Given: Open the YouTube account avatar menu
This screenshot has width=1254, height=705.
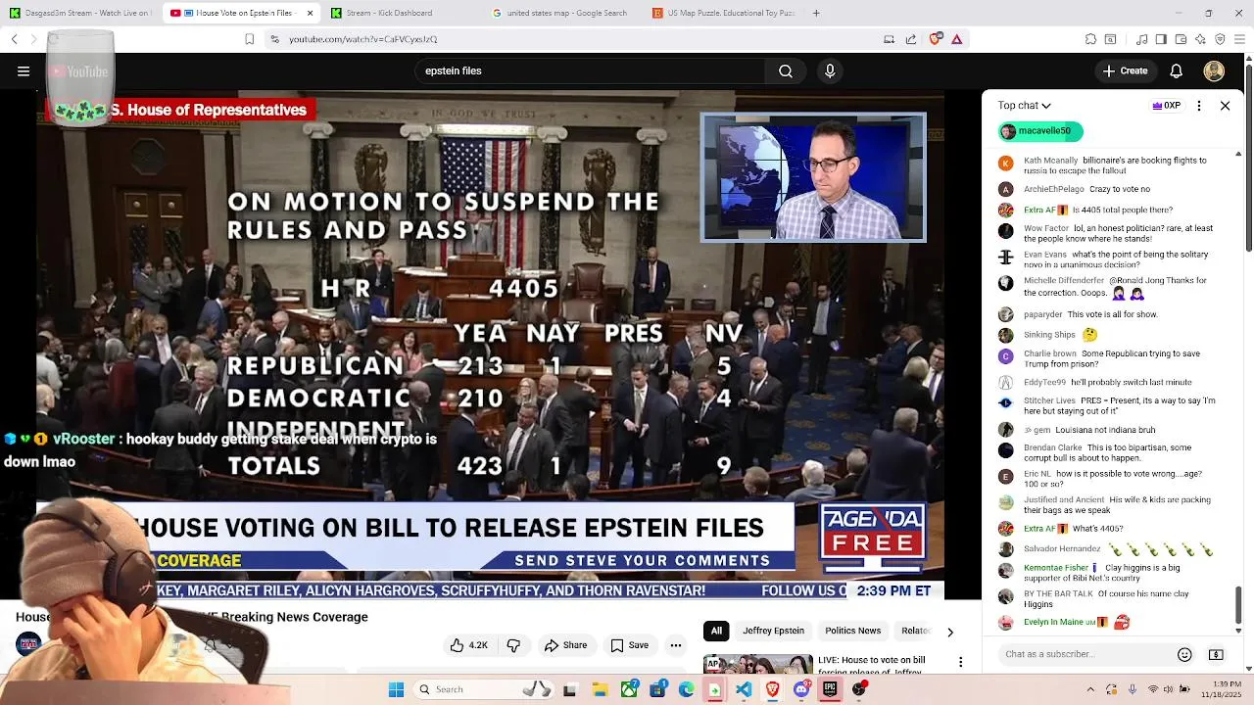Looking at the screenshot, I should pos(1214,70).
